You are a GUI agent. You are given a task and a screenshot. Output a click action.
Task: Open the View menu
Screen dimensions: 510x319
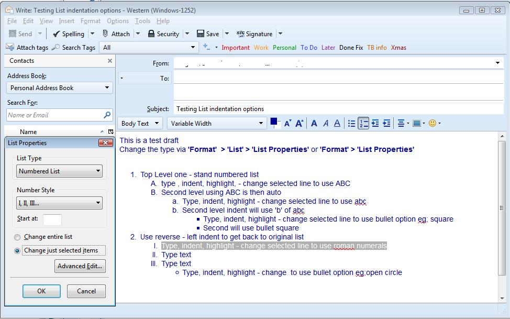click(x=46, y=21)
